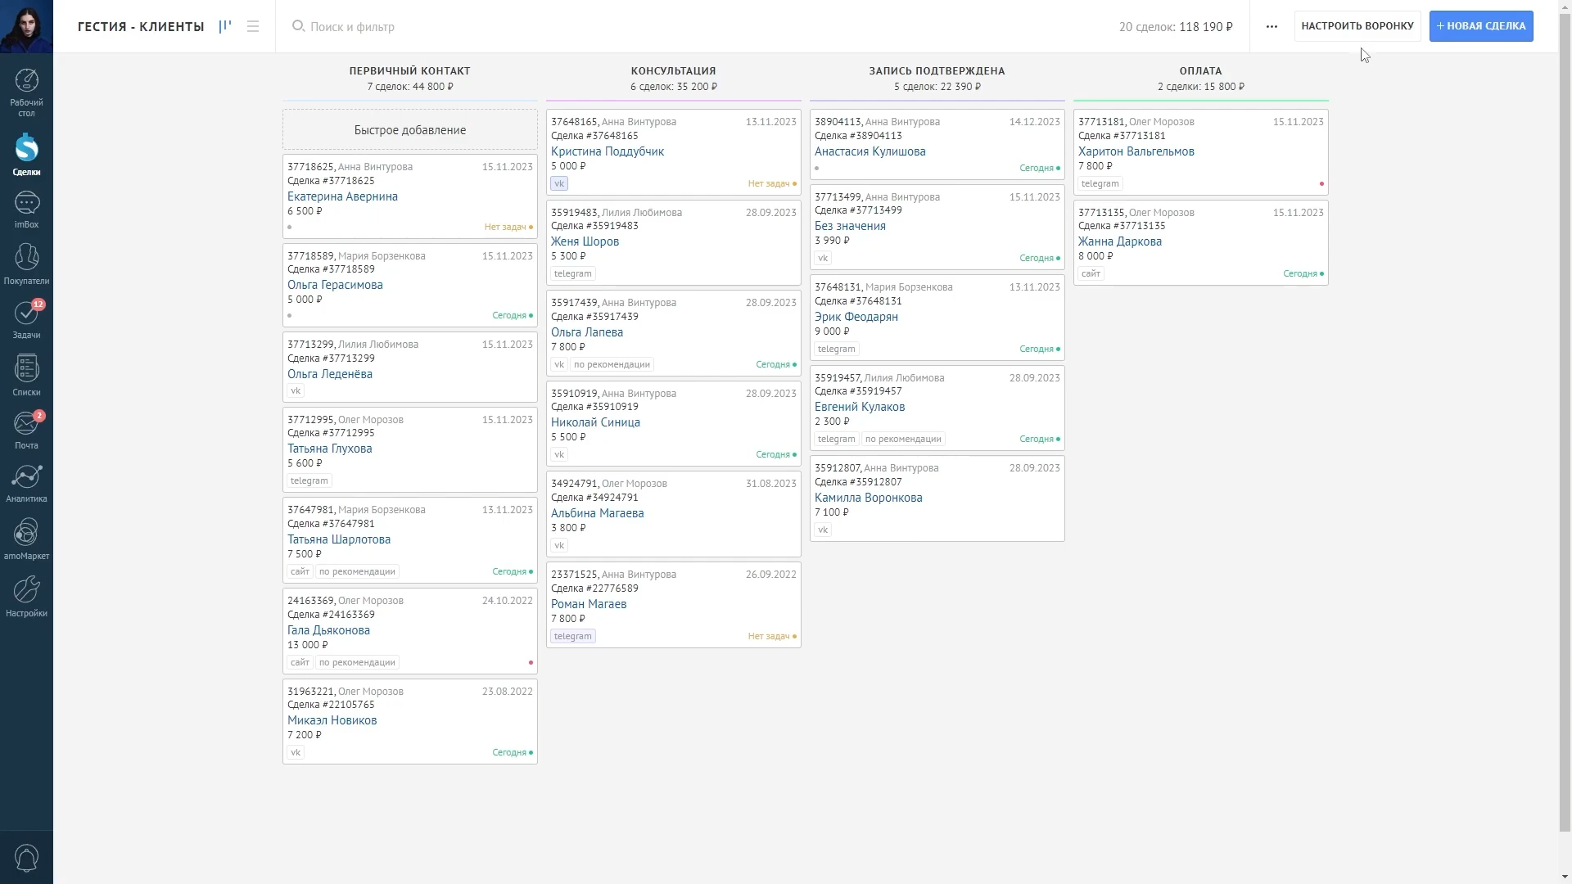Switch to kanban pipeline view
Screen dimensions: 1572x884
click(225, 26)
